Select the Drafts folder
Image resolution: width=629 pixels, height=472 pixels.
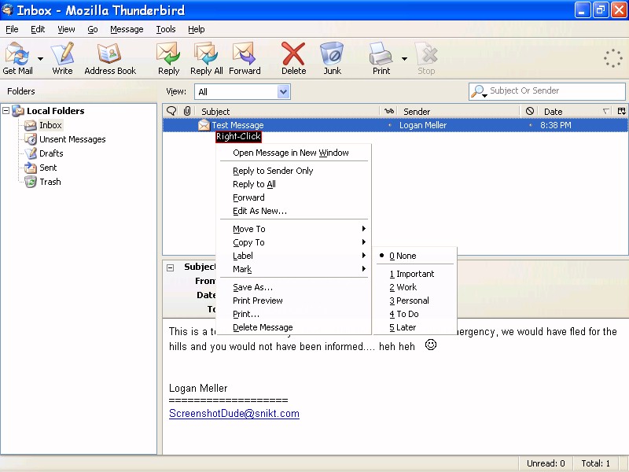click(x=51, y=153)
